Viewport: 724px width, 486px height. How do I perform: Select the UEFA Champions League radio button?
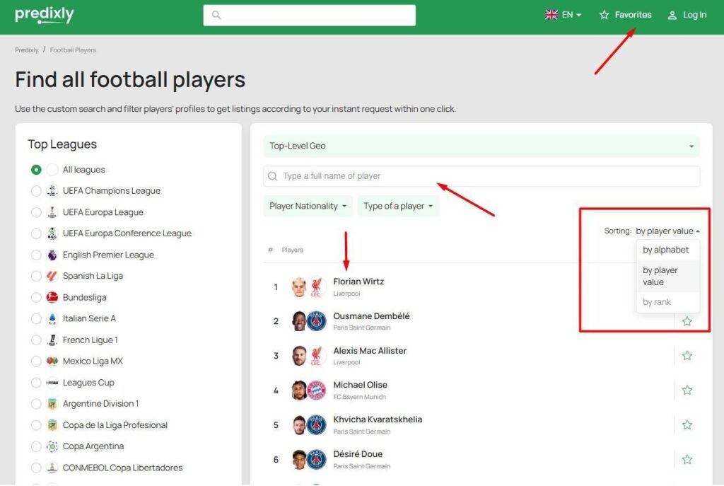click(36, 190)
